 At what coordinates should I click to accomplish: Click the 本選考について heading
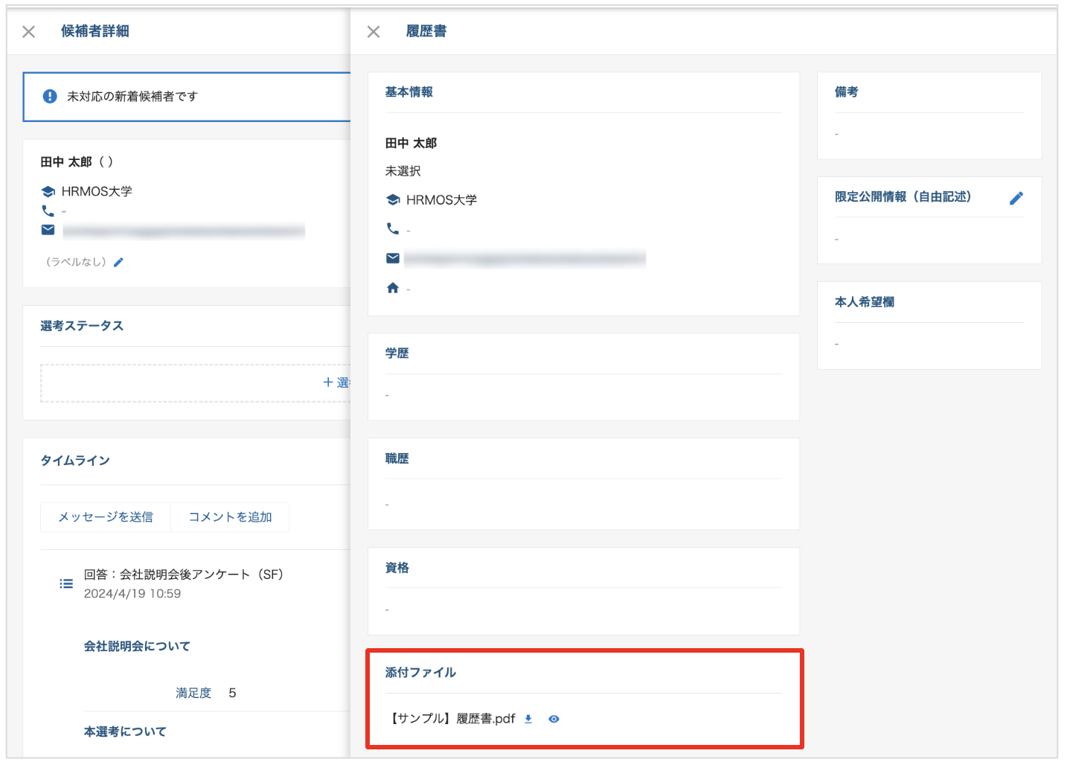pyautogui.click(x=125, y=732)
